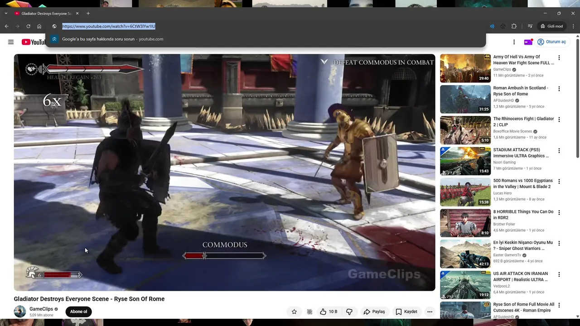The width and height of the screenshot is (580, 326).
Task: Reload the page with the refresh icon
Action: pos(29,26)
